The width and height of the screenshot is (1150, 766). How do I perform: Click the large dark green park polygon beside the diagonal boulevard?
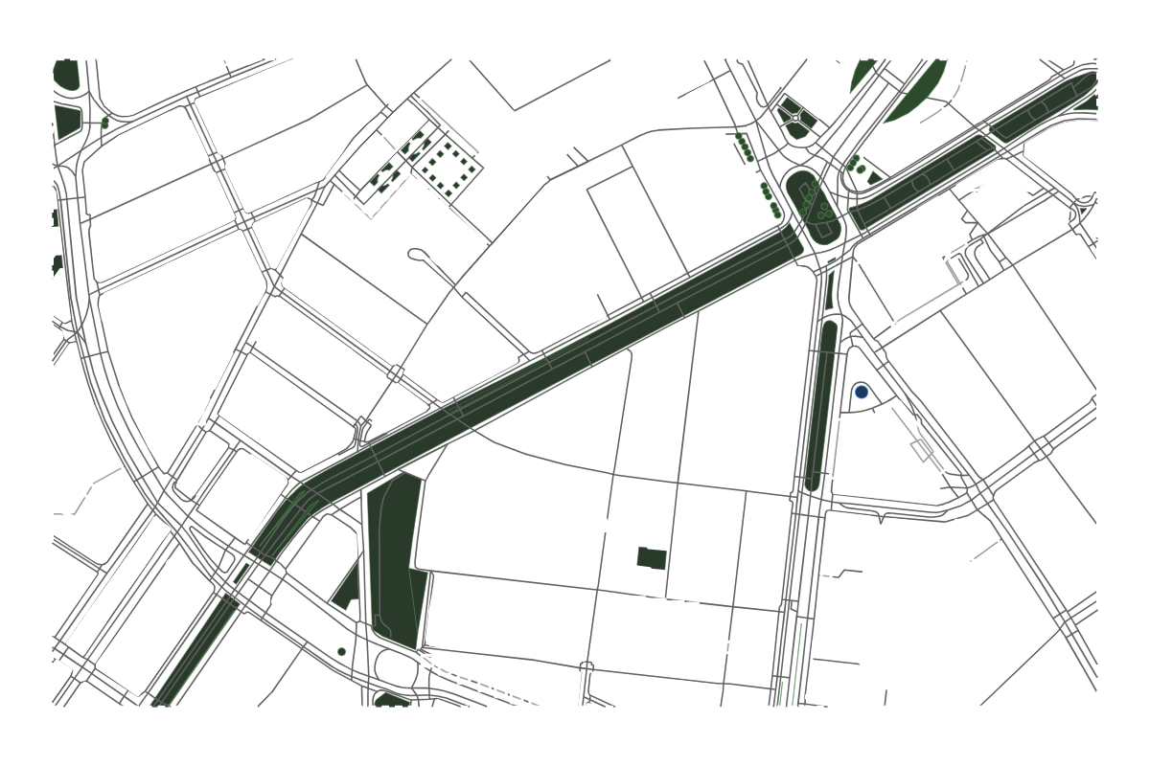396,560
